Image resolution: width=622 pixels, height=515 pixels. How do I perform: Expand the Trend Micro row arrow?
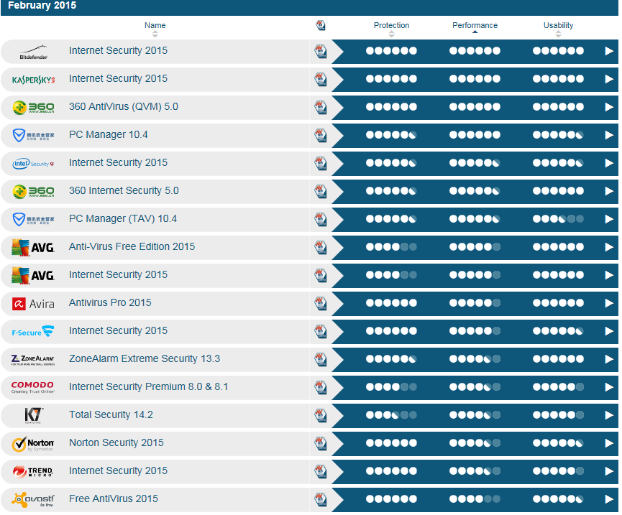coord(609,471)
